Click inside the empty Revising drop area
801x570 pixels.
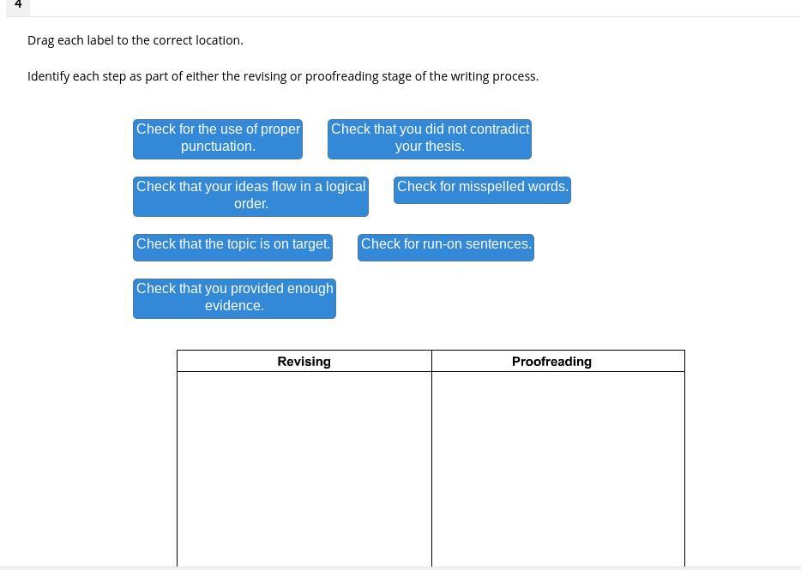(304, 469)
